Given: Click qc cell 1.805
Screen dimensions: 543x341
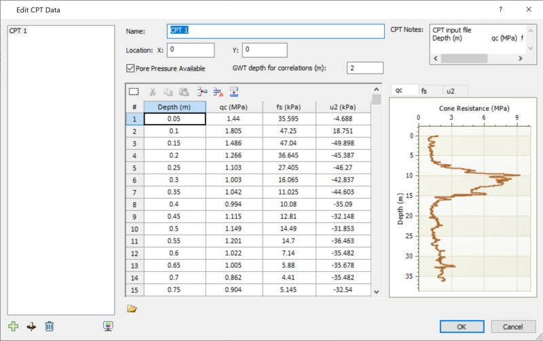Looking at the screenshot, I should (234, 131).
